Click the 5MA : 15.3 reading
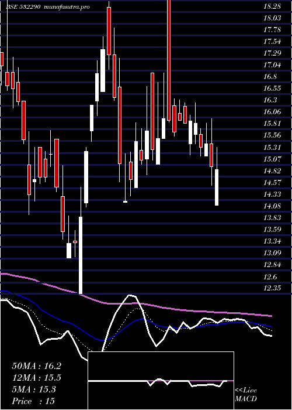292x410 pixels. [x=34, y=389]
